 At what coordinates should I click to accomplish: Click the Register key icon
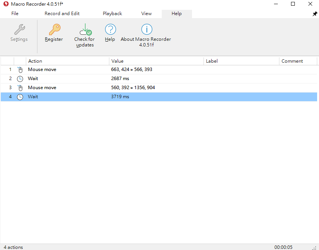[x=54, y=29]
